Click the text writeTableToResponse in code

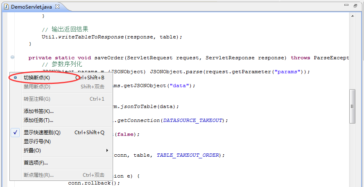pos(91,37)
